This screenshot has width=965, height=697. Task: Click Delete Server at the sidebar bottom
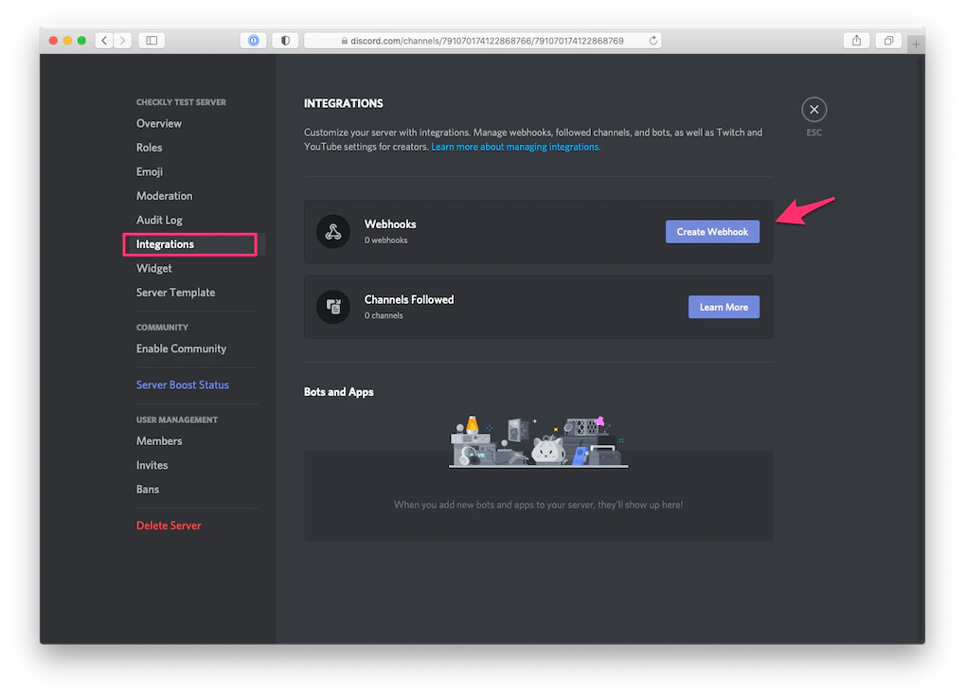pos(169,525)
